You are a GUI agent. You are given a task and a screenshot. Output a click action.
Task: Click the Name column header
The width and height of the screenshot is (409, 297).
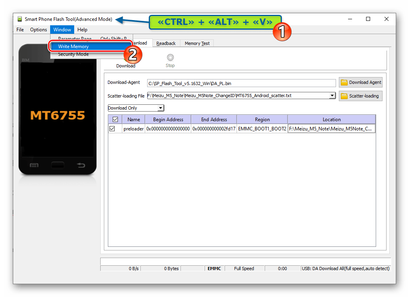pyautogui.click(x=134, y=120)
